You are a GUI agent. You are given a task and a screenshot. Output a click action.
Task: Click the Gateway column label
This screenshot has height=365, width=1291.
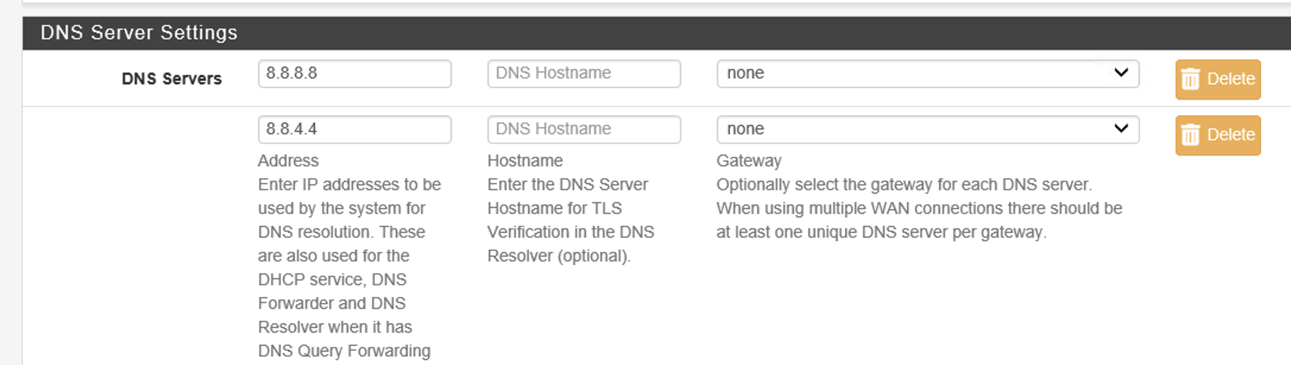point(749,161)
